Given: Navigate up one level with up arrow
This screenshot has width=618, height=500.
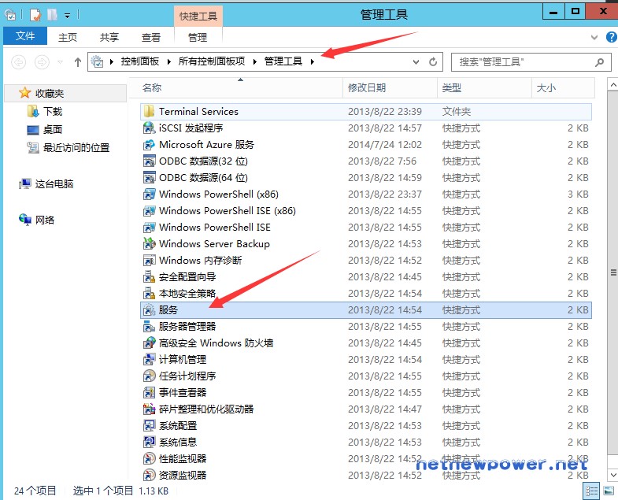Looking at the screenshot, I should point(78,61).
